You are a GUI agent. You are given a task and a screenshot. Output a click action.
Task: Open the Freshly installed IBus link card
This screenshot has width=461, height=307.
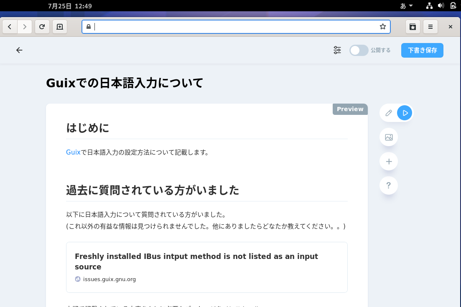pos(207,267)
